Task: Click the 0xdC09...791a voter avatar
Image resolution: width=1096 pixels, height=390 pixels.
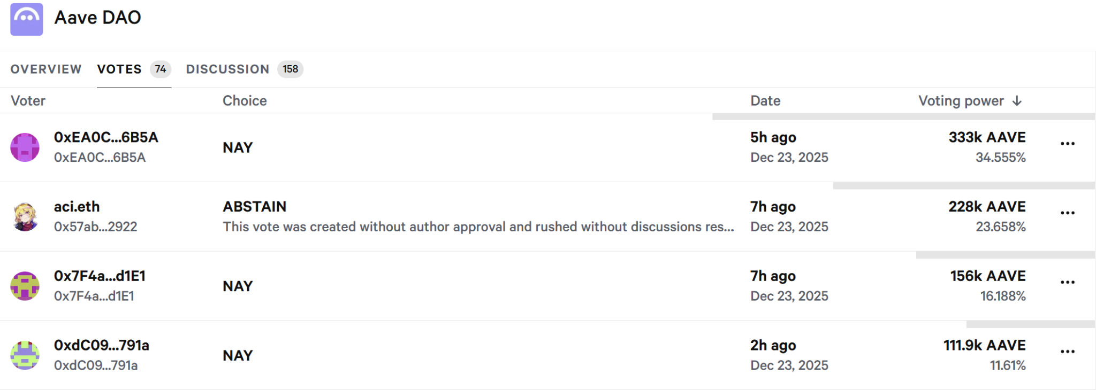Action: click(x=25, y=355)
